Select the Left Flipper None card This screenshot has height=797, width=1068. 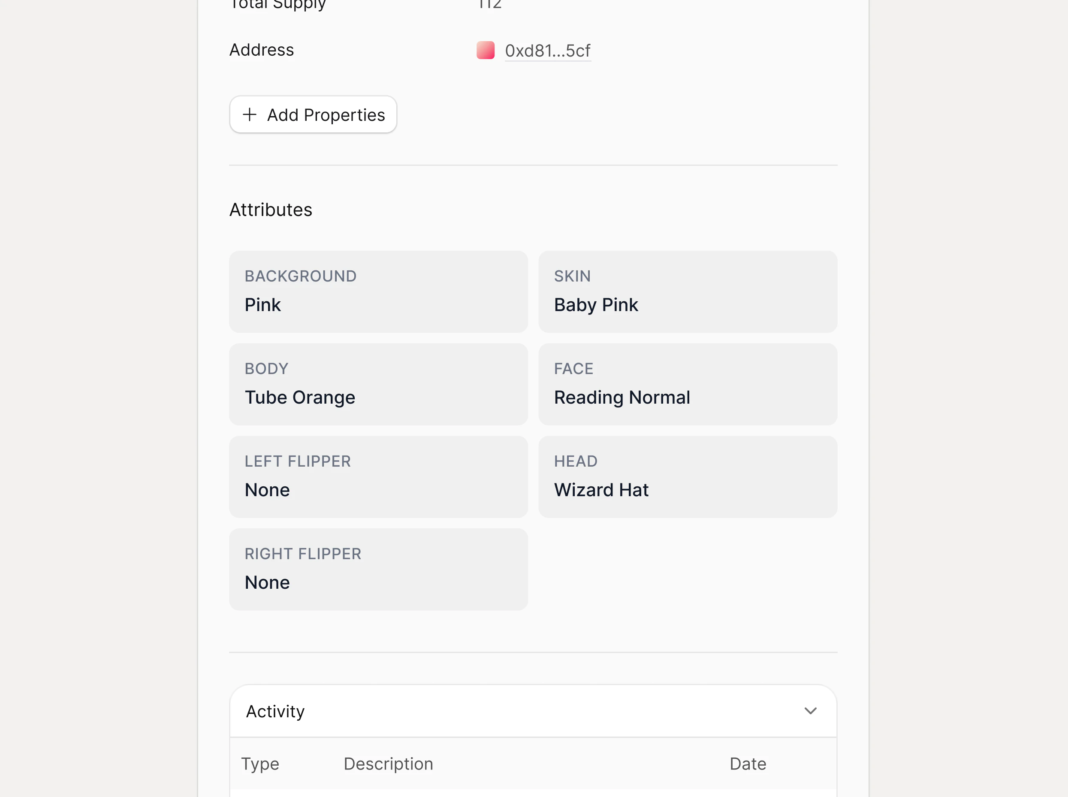[x=378, y=476]
